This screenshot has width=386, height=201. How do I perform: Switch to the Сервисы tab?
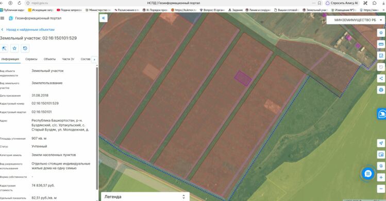point(31,59)
